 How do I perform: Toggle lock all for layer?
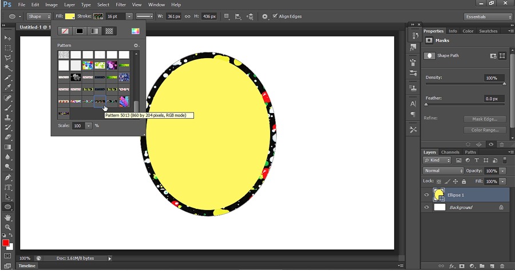463,181
